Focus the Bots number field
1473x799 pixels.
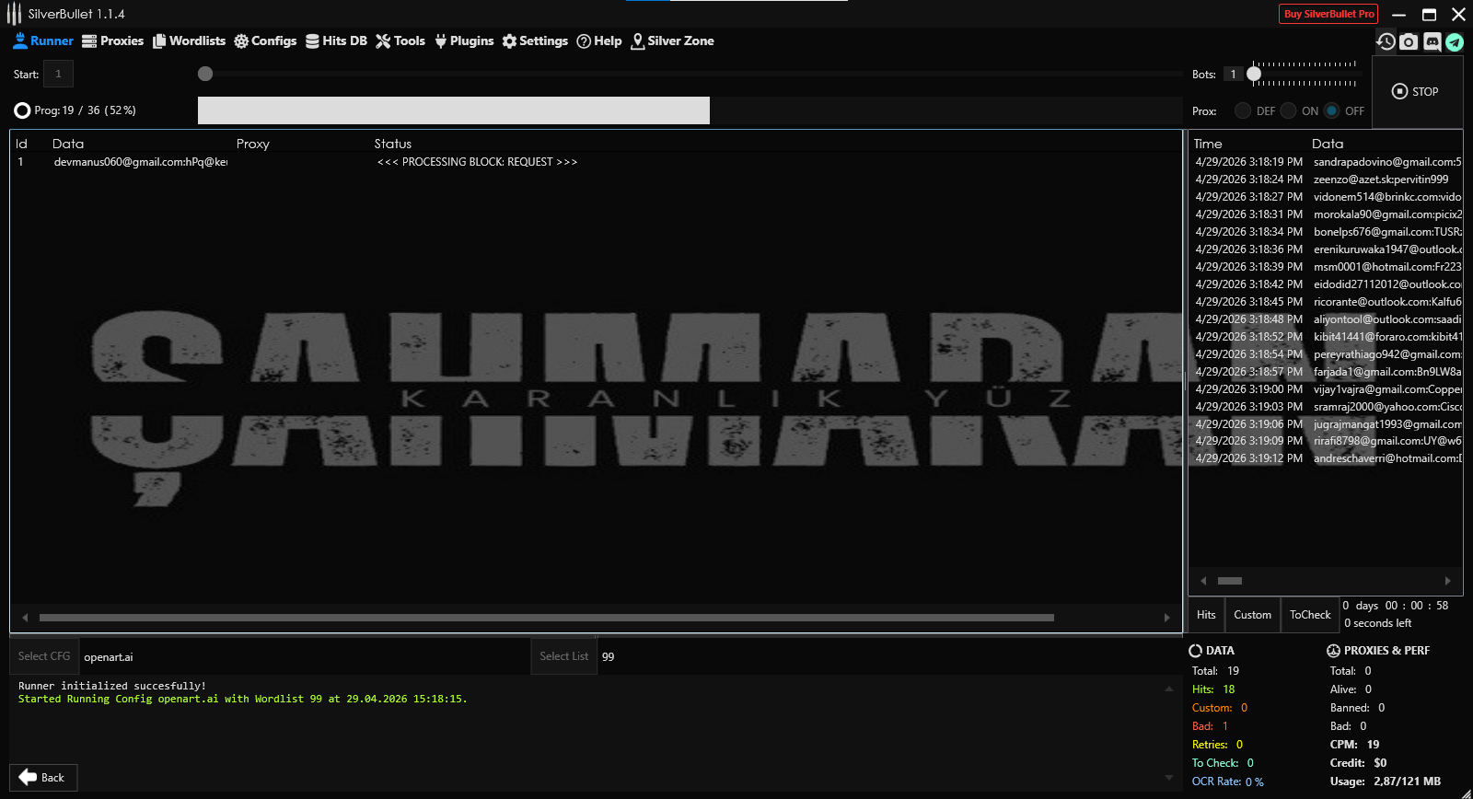[1233, 74]
